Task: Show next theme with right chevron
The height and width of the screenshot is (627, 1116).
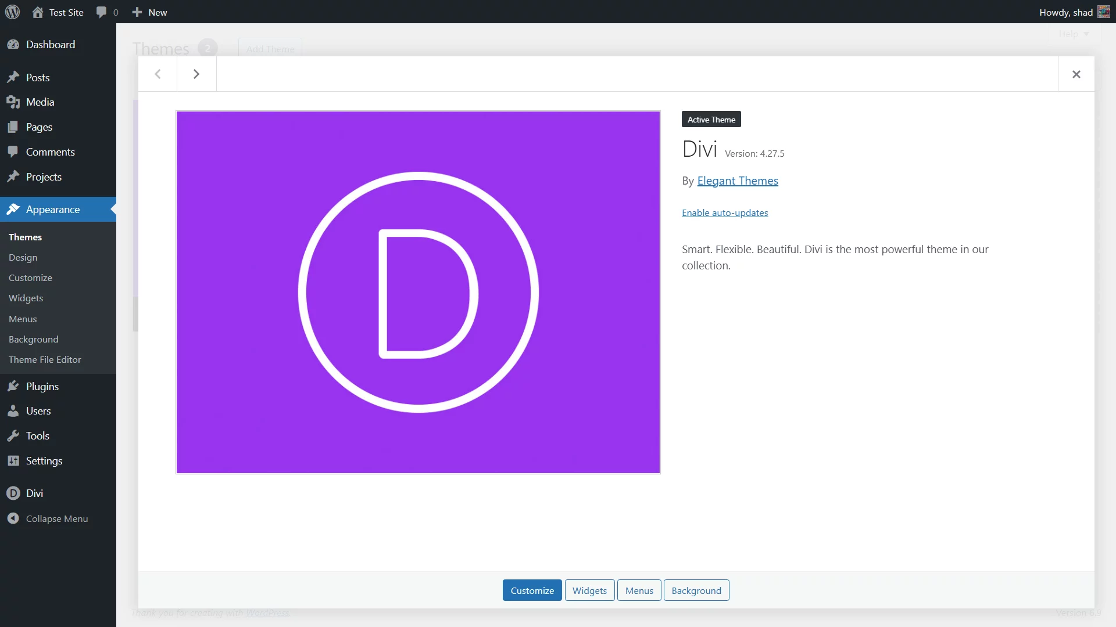Action: [x=196, y=74]
